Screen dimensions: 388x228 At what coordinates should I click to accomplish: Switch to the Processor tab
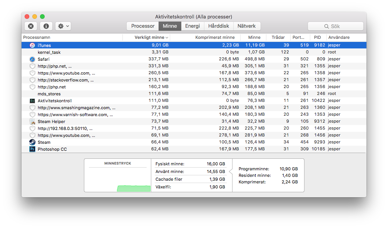point(143,26)
